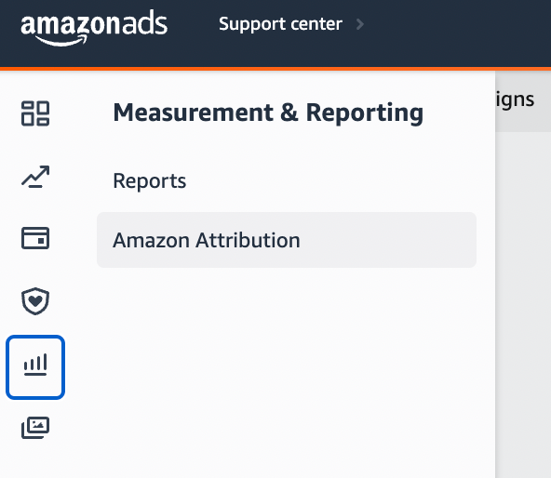Click the dimmed page area beside menu

click(x=523, y=302)
